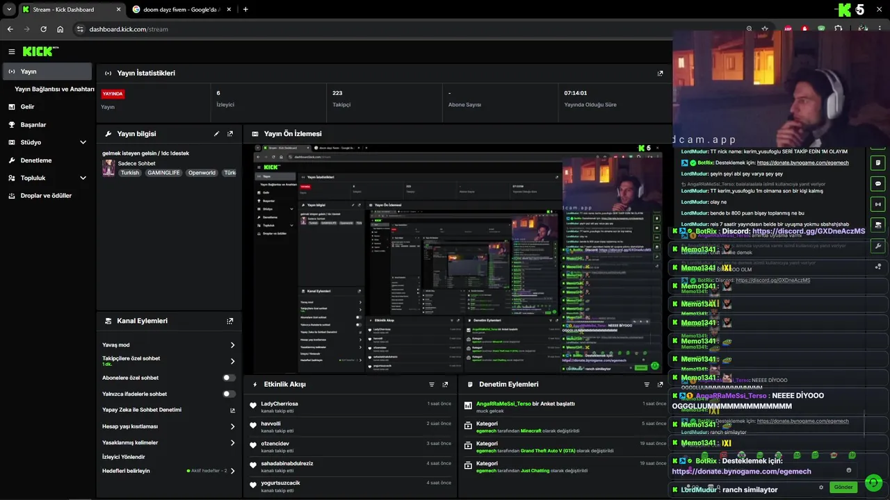The height and width of the screenshot is (500, 890).
Task: Open browser extensions puzzle icon
Action: [839, 29]
